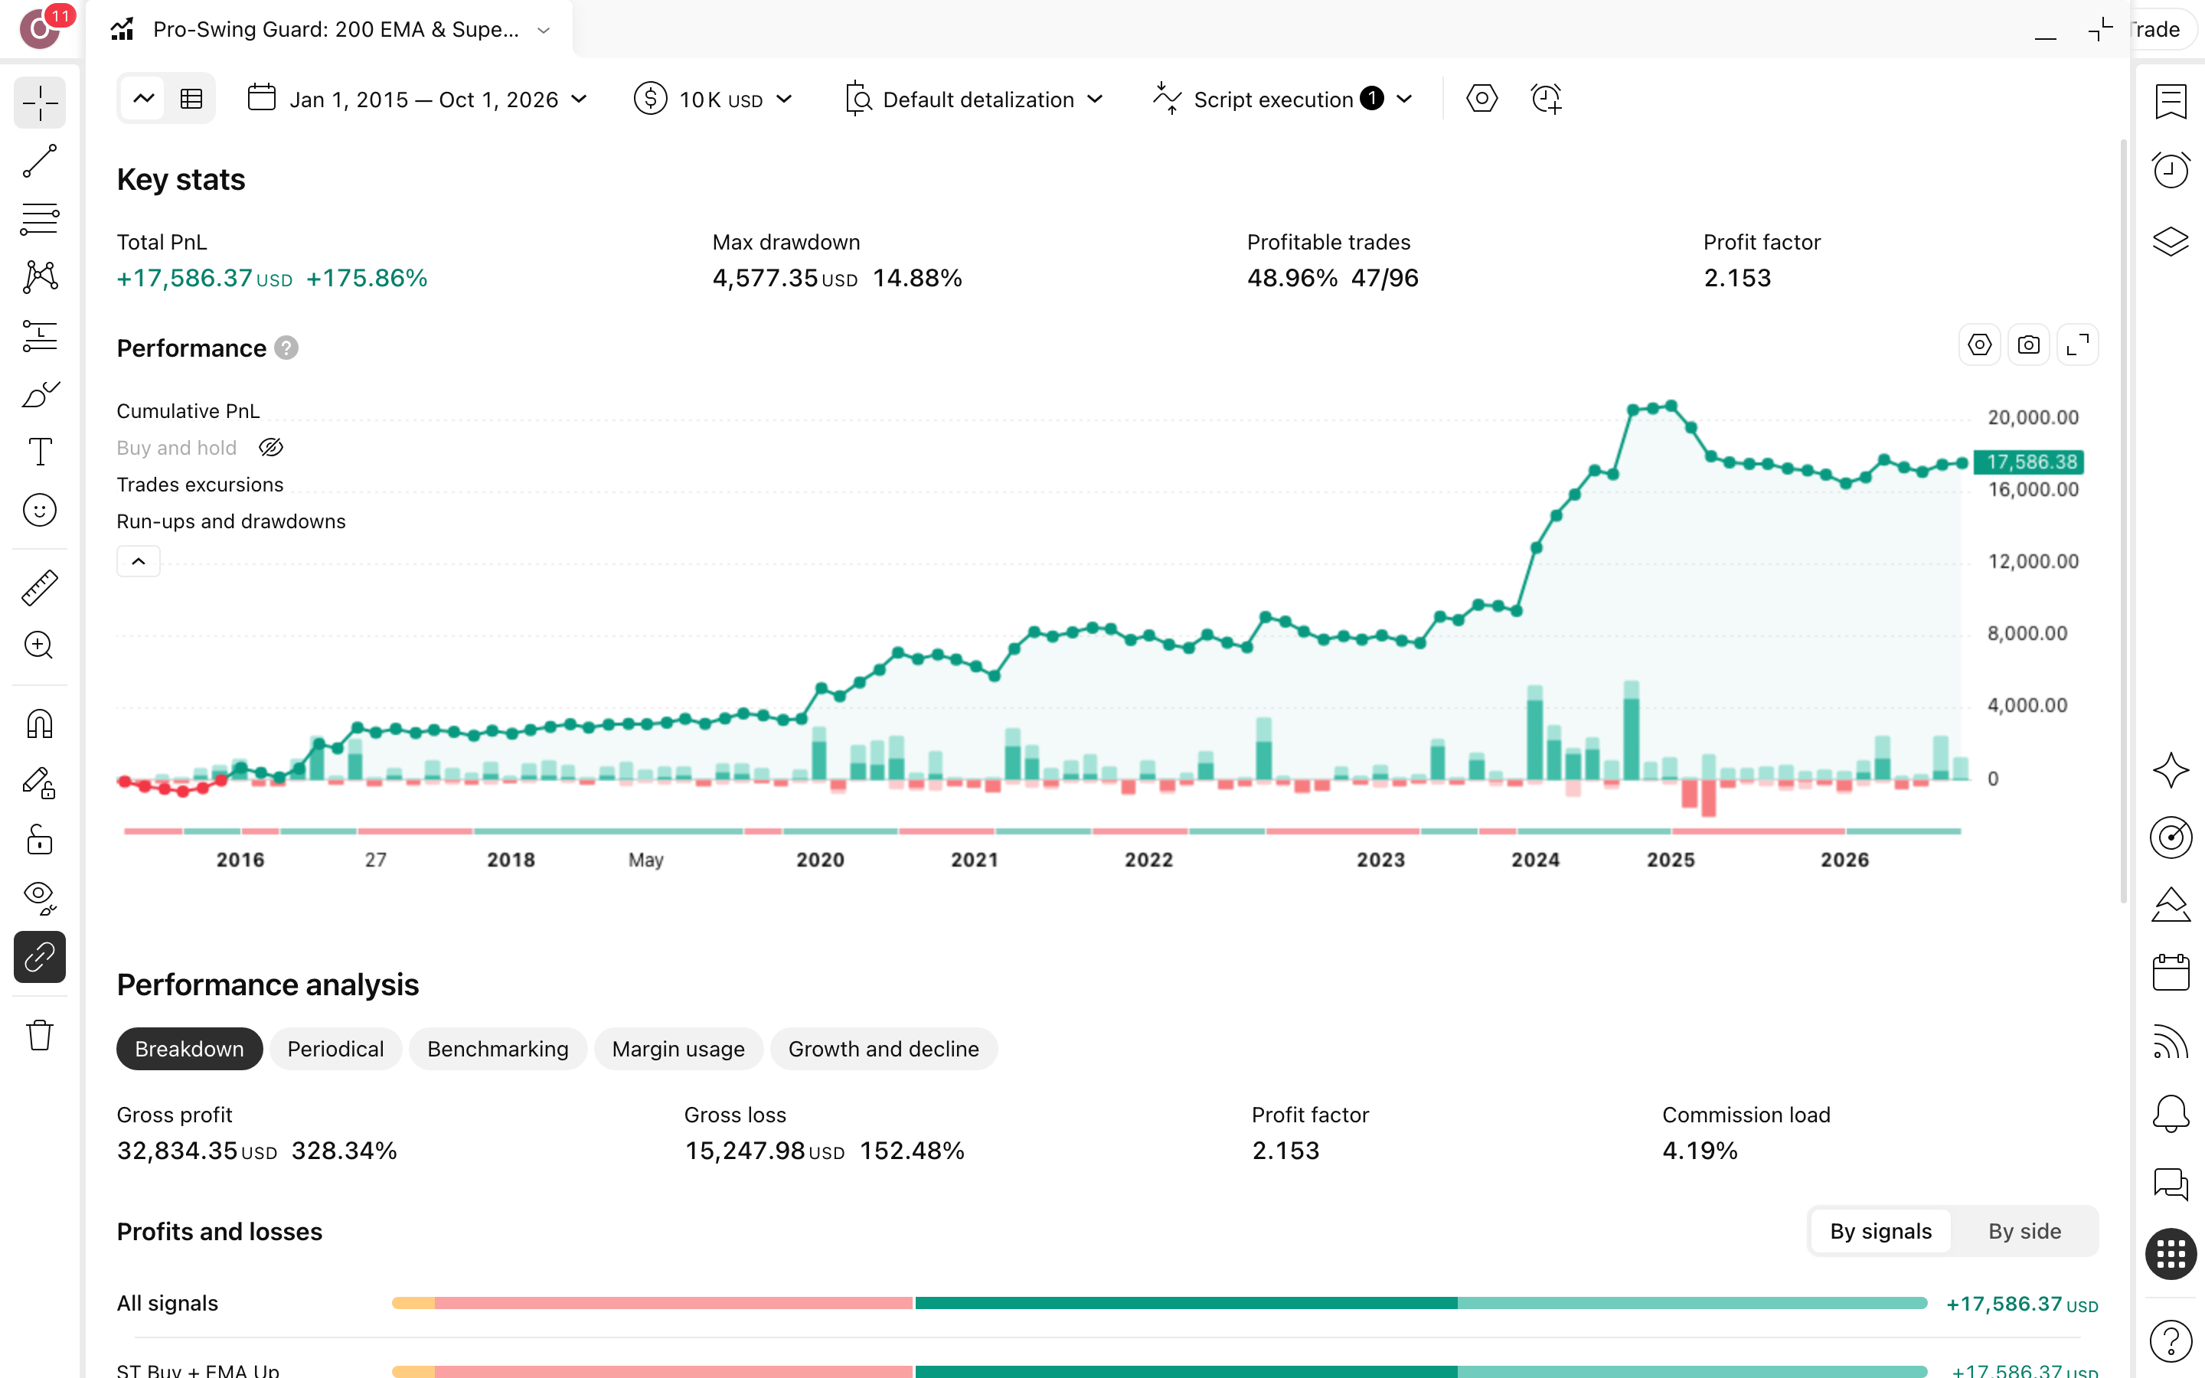Screen dimensions: 2205x1378
Task: Switch to the Benchmarking tab
Action: pyautogui.click(x=498, y=1049)
